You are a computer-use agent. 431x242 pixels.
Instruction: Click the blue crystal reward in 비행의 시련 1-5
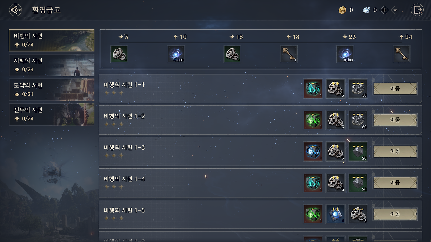pos(335,214)
